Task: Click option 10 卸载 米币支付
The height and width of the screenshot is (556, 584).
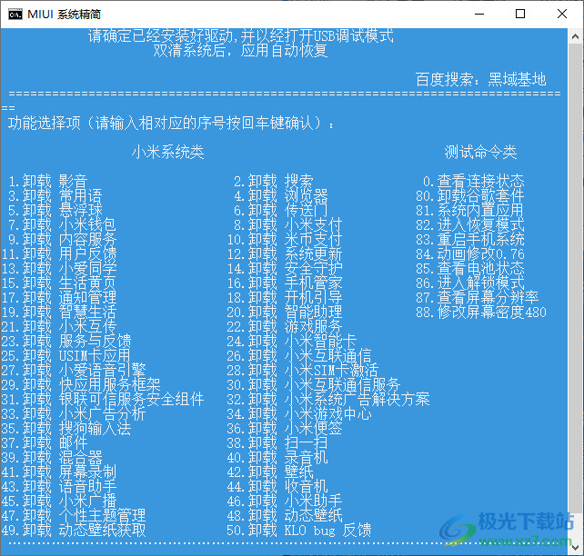Action: [285, 240]
